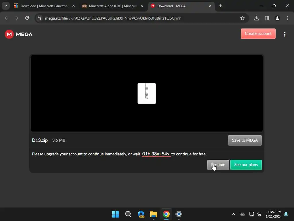Open File Explorer from taskbar

click(x=154, y=214)
